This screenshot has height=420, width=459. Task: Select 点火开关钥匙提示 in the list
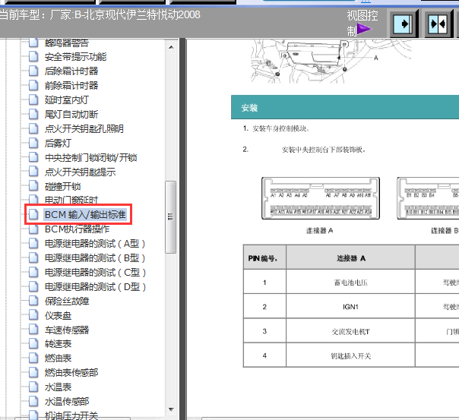click(x=80, y=172)
